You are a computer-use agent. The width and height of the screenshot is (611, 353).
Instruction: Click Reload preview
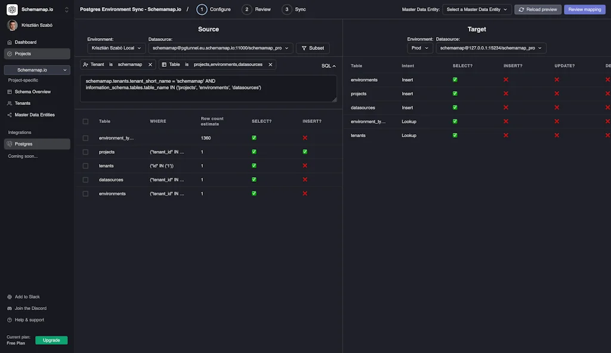(x=537, y=9)
